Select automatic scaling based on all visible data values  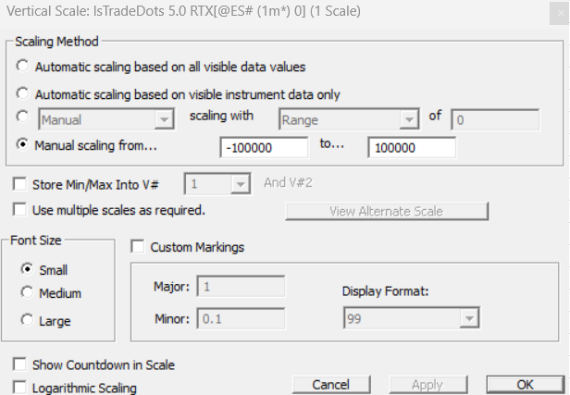tap(22, 67)
